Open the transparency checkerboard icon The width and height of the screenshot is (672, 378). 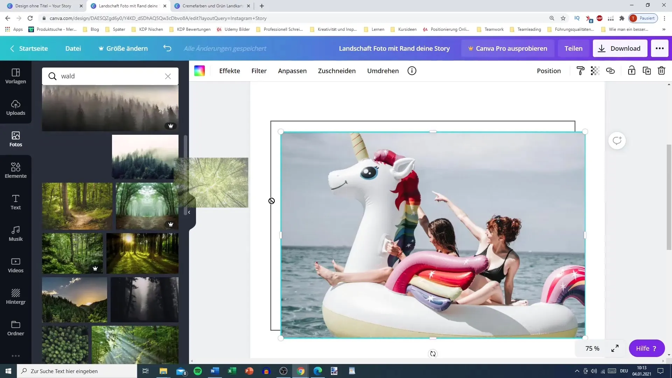tap(595, 71)
